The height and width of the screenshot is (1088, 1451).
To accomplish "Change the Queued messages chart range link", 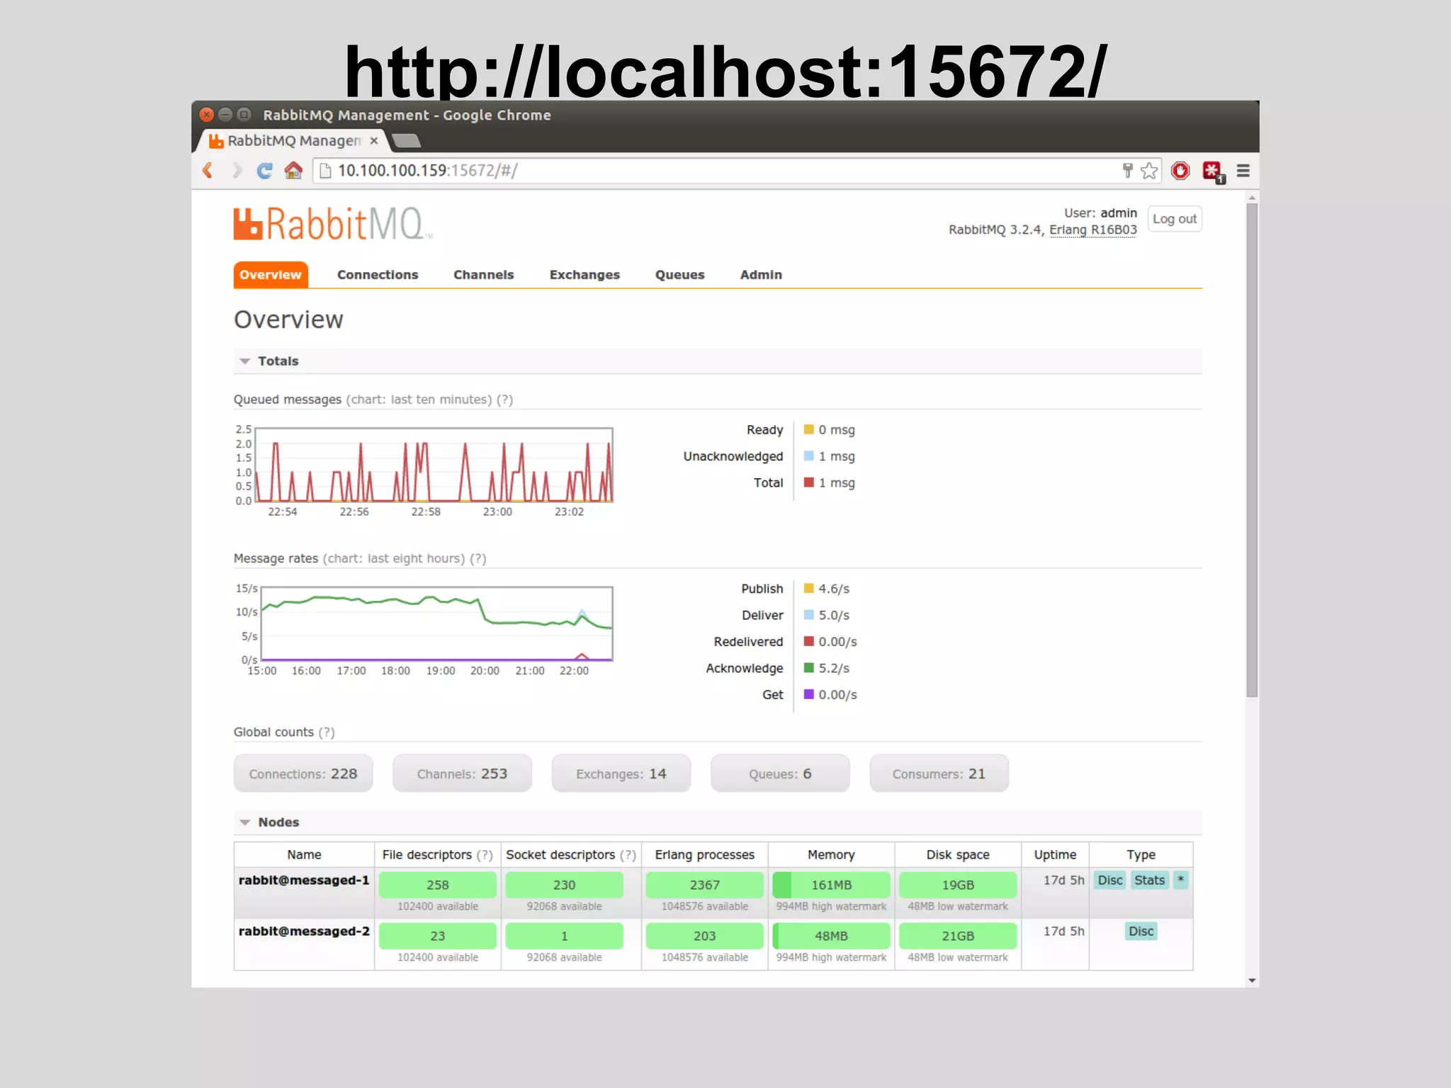I will coord(419,399).
